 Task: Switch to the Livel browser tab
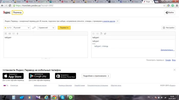(x=78, y=2)
